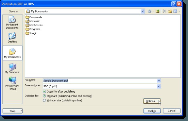Click the Delete (X) toolbar icon
Screen dimensions: 188x121
tap(164, 11)
